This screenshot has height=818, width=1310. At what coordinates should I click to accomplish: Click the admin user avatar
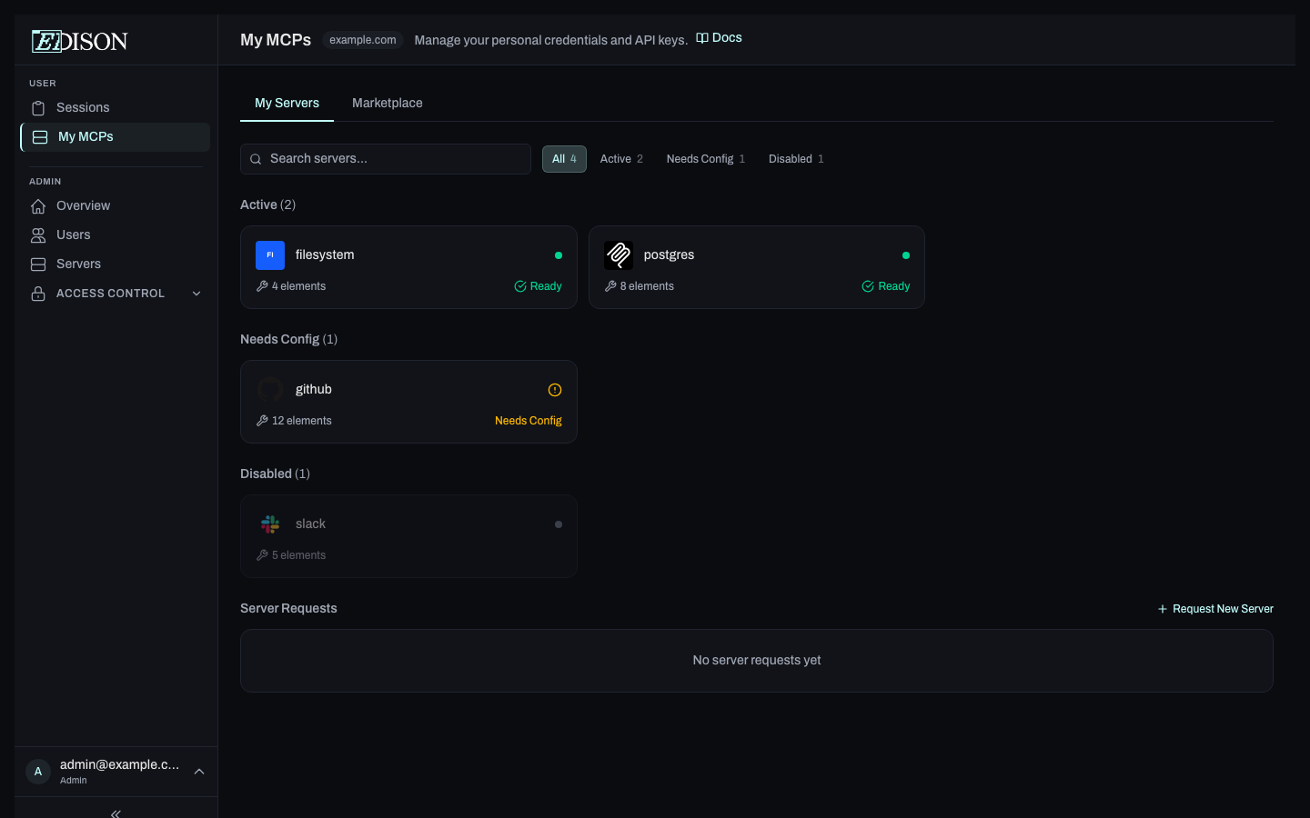38,772
